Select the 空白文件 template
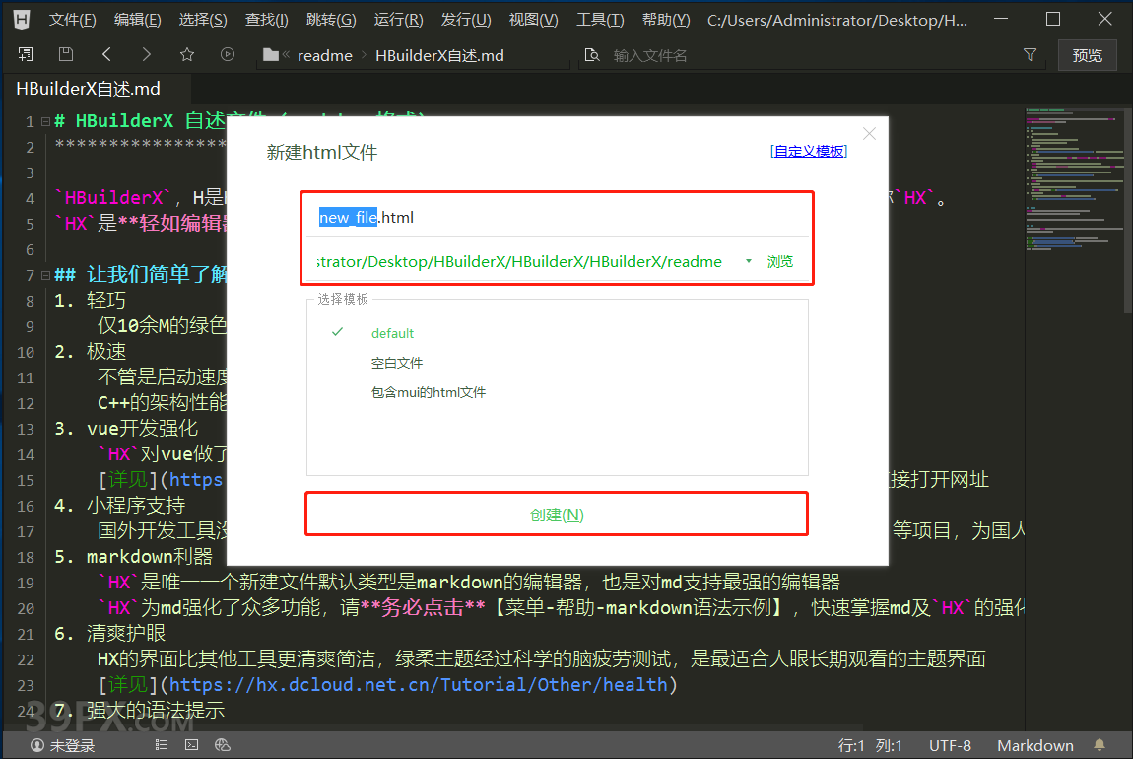 [x=396, y=362]
